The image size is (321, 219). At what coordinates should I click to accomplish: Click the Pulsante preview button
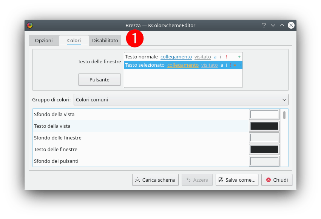coord(99,80)
